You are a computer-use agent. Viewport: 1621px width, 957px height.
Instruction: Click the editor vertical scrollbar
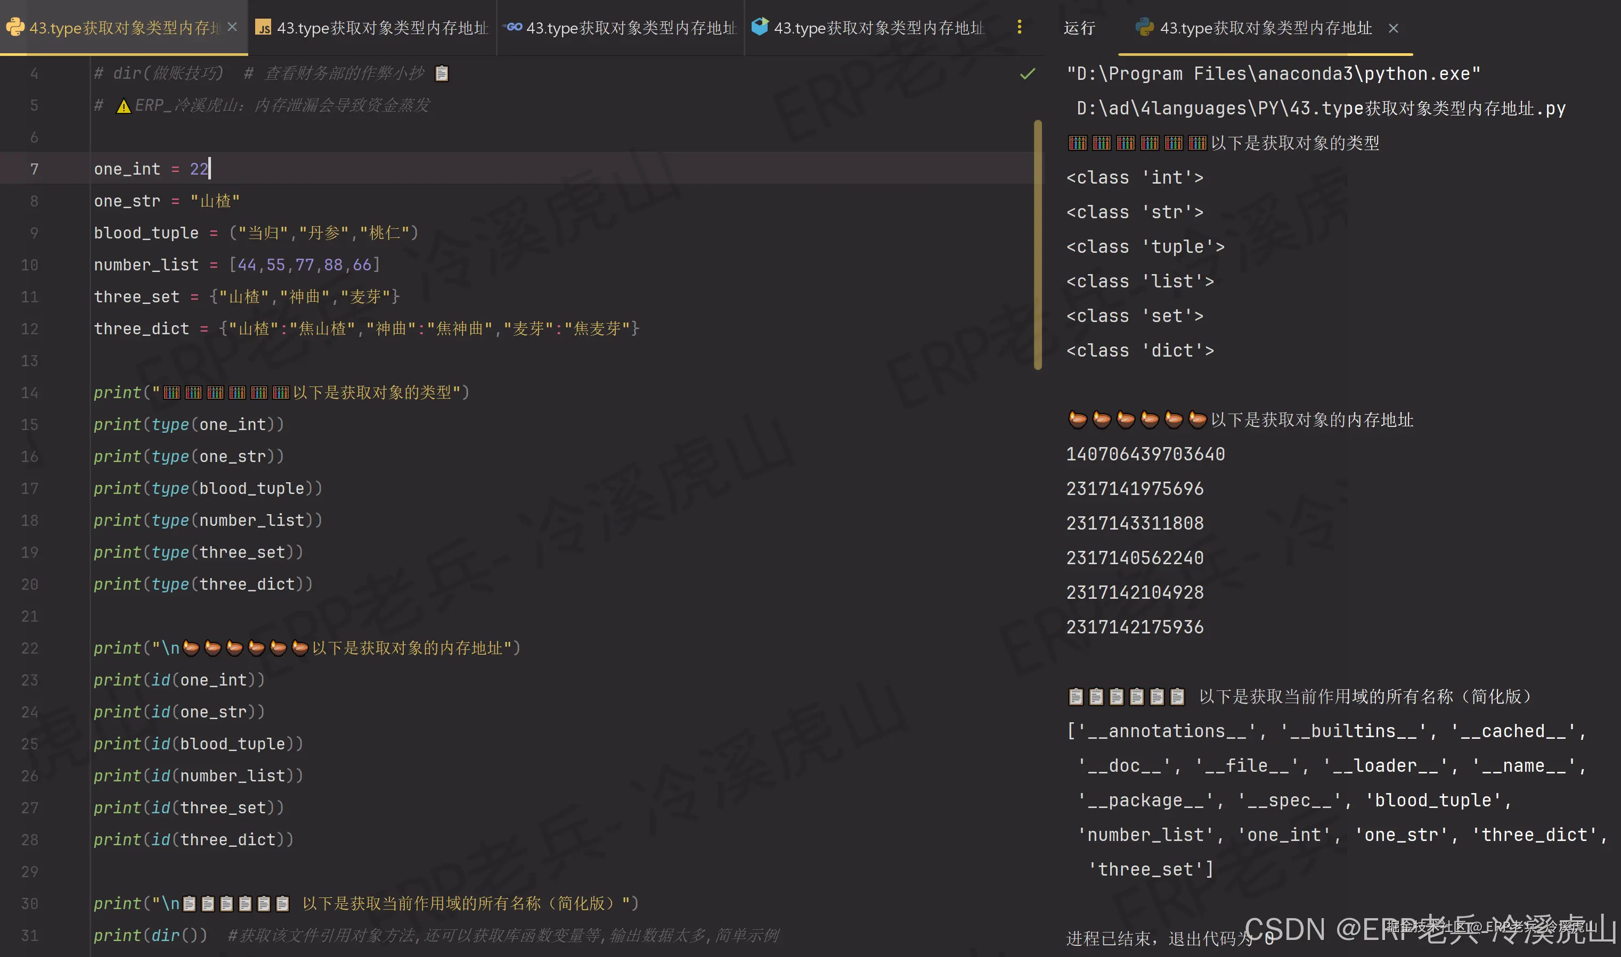pos(1038,245)
